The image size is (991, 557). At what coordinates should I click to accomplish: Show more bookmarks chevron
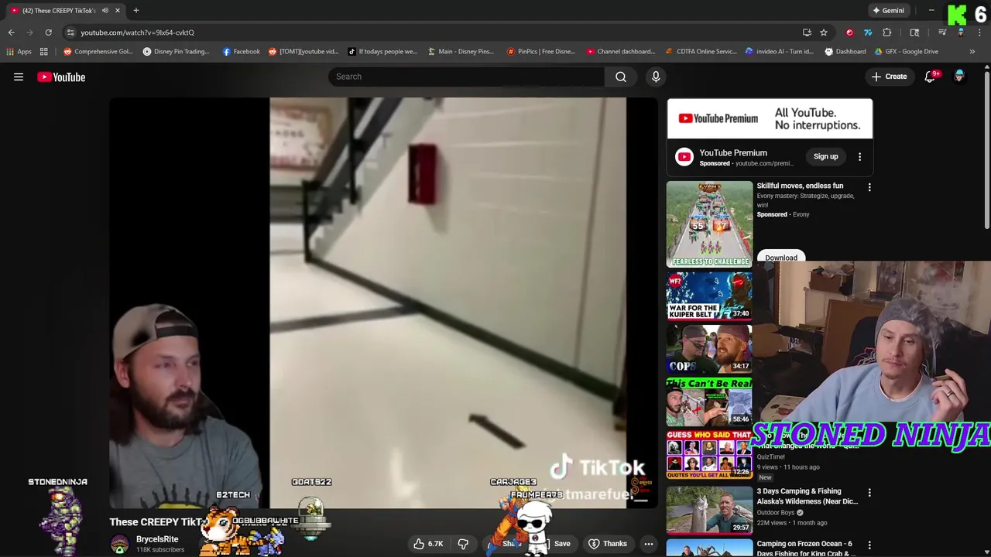tap(972, 52)
